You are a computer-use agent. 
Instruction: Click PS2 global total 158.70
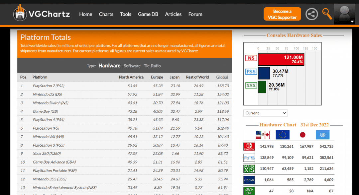click(x=223, y=86)
